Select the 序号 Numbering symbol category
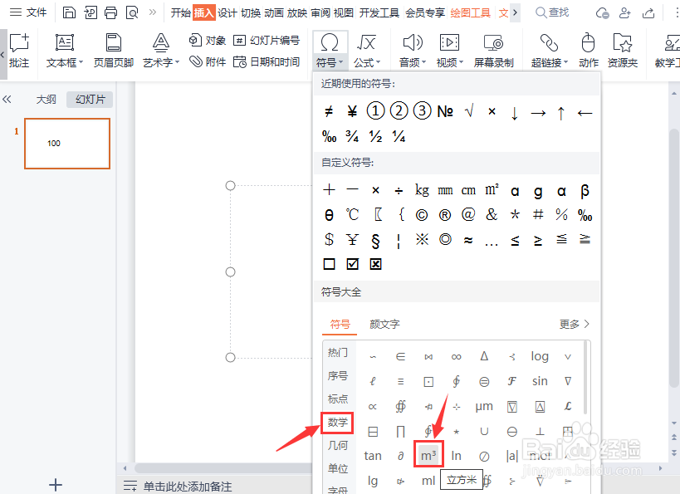 [337, 375]
